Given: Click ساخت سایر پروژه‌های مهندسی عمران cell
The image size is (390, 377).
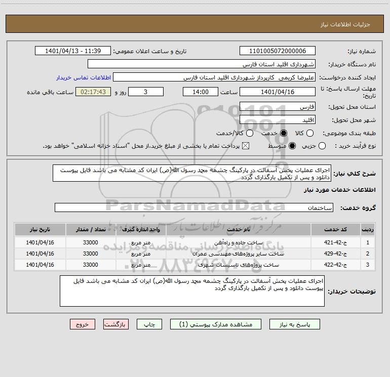Looking at the screenshot, I should pos(238,254).
